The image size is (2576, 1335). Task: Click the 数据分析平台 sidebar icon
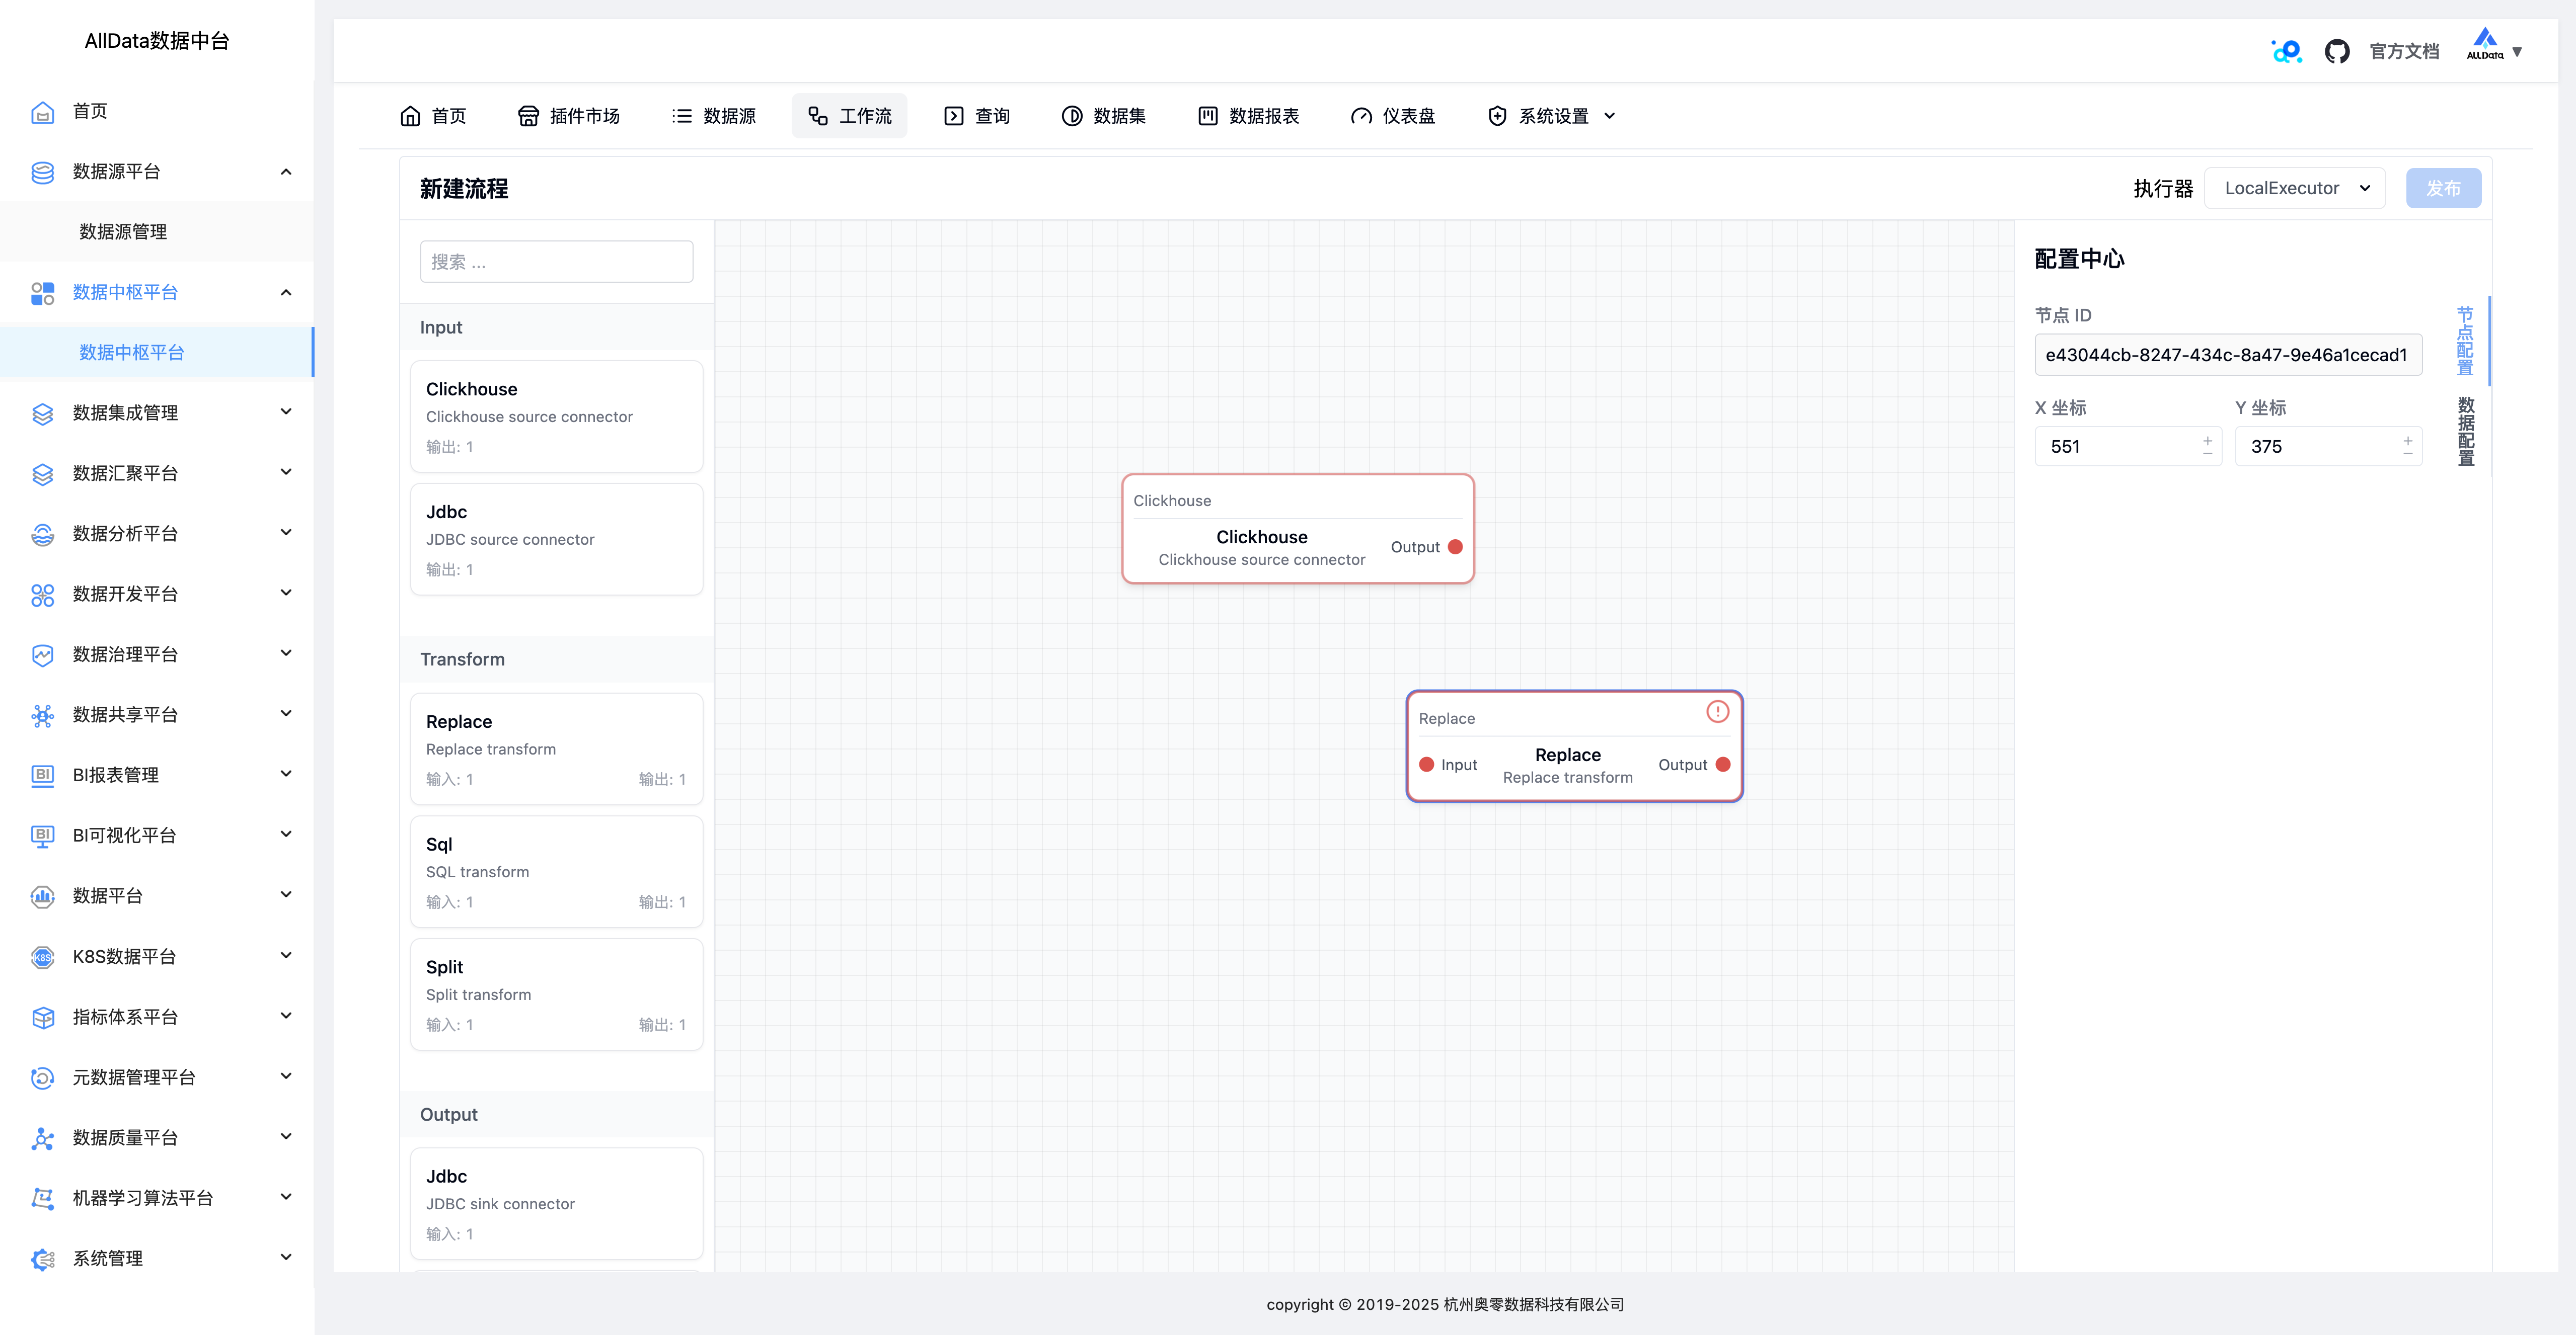[x=42, y=535]
